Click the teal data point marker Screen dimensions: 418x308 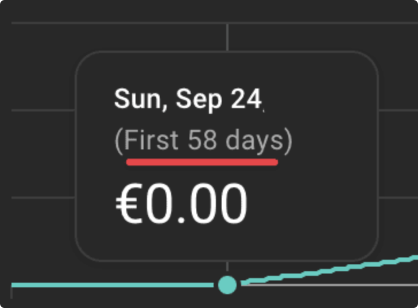[227, 284]
